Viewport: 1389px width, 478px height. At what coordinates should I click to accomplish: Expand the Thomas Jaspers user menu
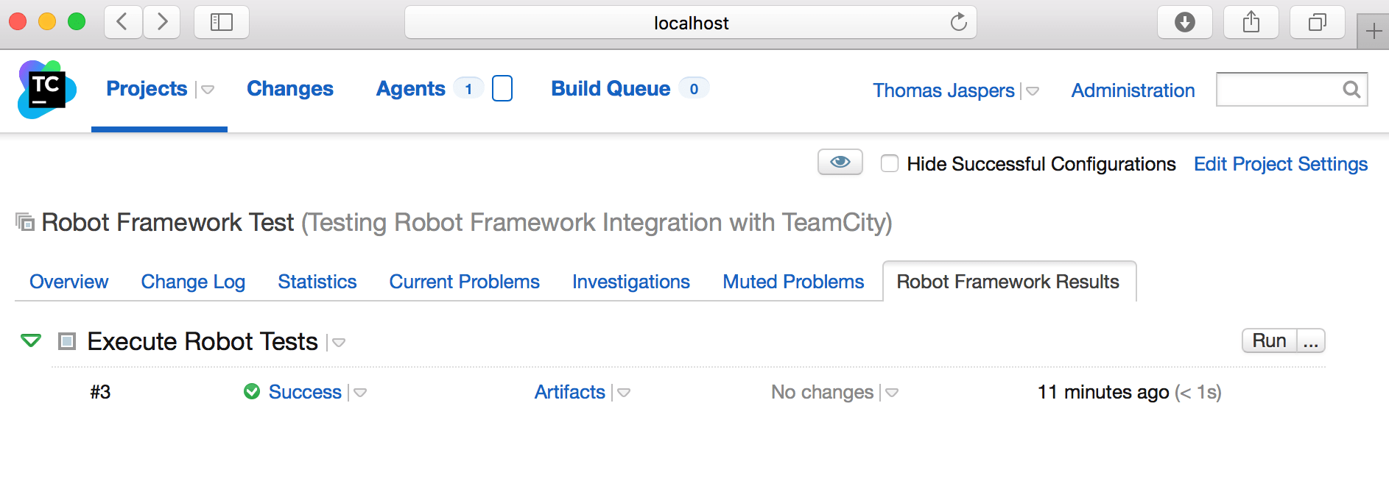(x=1033, y=91)
